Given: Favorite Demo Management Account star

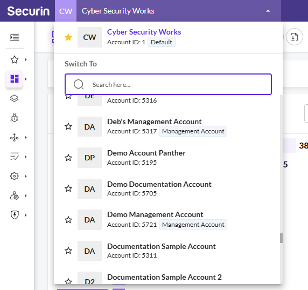Looking at the screenshot, I should click(x=68, y=220).
